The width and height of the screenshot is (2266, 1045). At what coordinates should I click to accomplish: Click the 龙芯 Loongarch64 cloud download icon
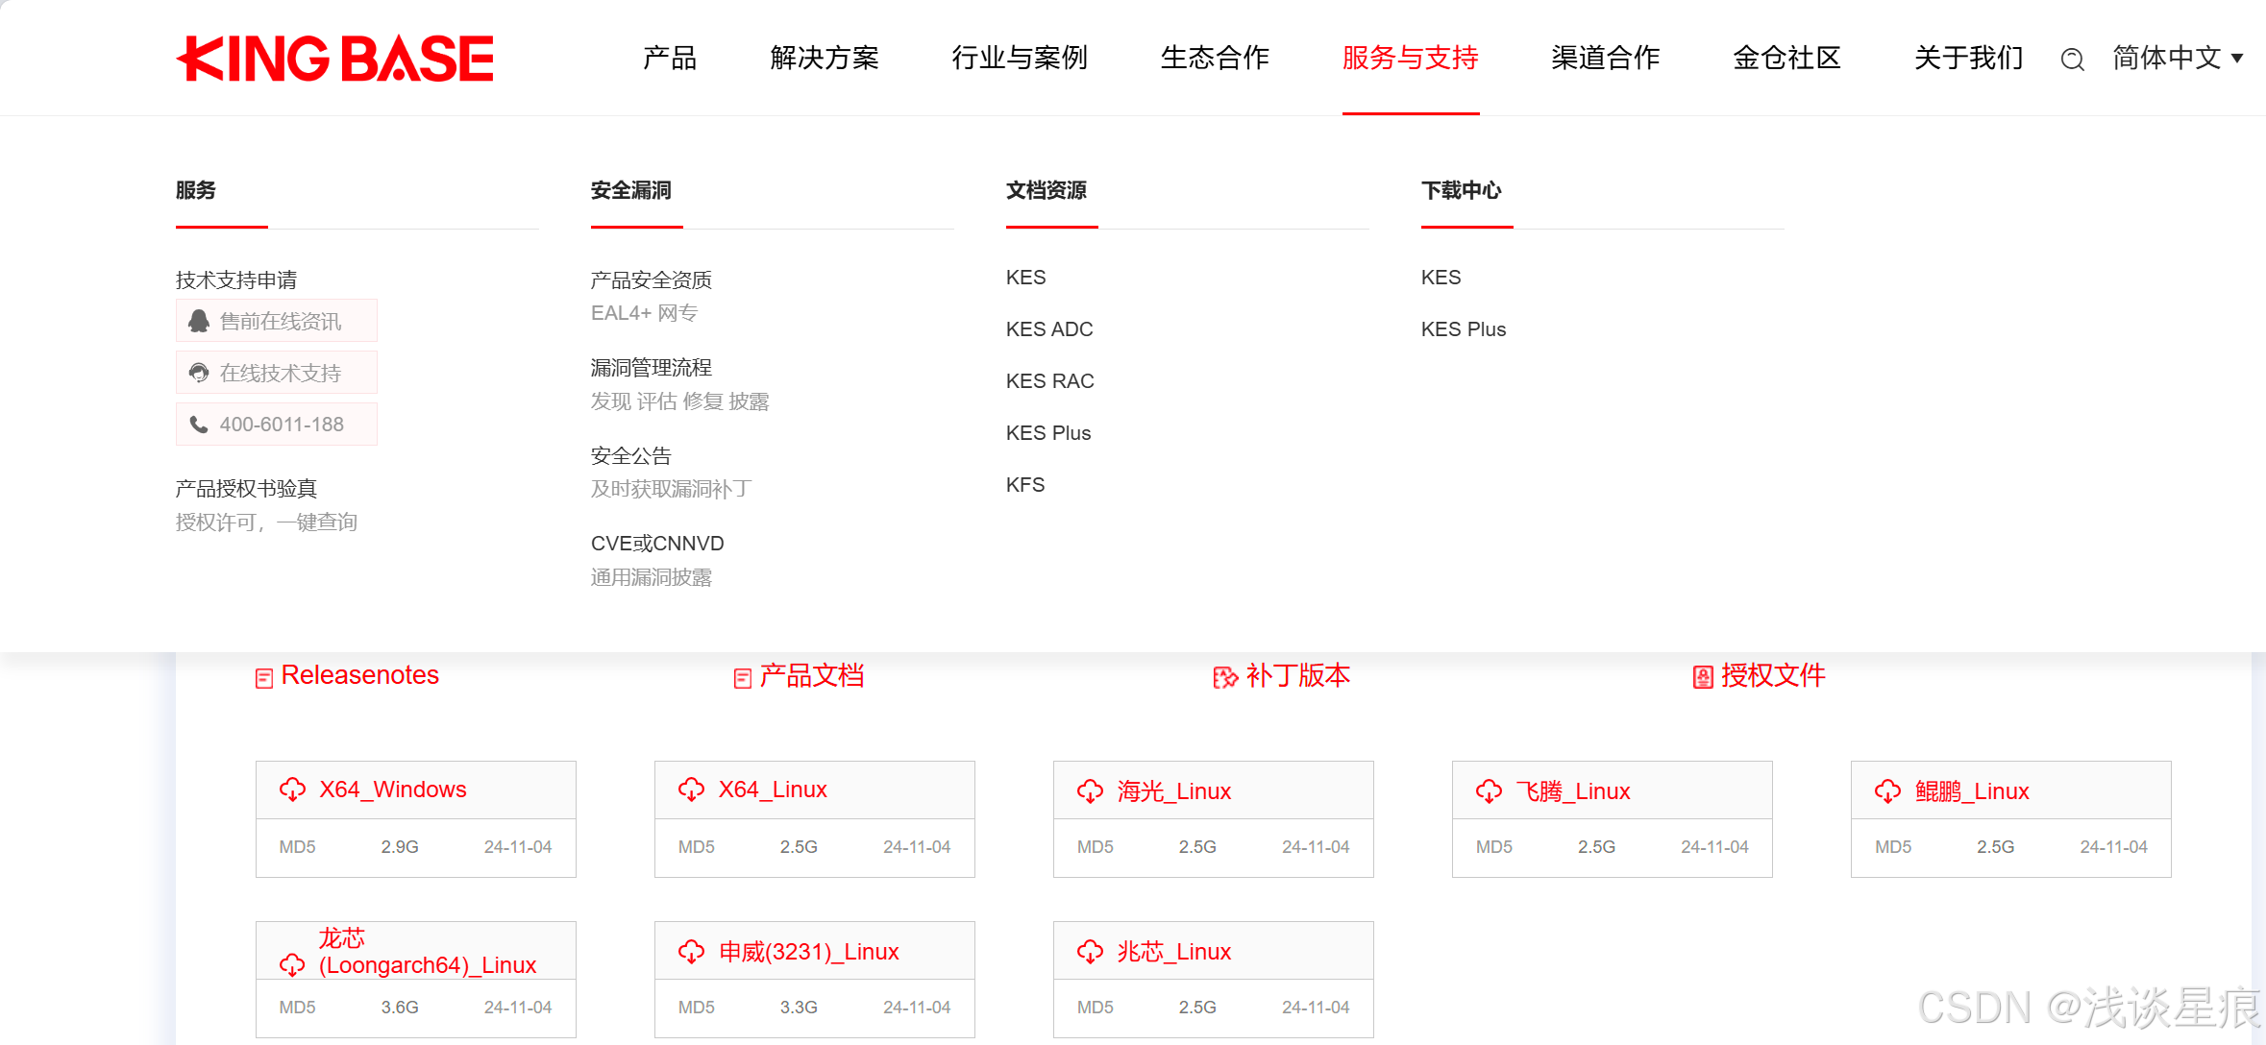[292, 964]
